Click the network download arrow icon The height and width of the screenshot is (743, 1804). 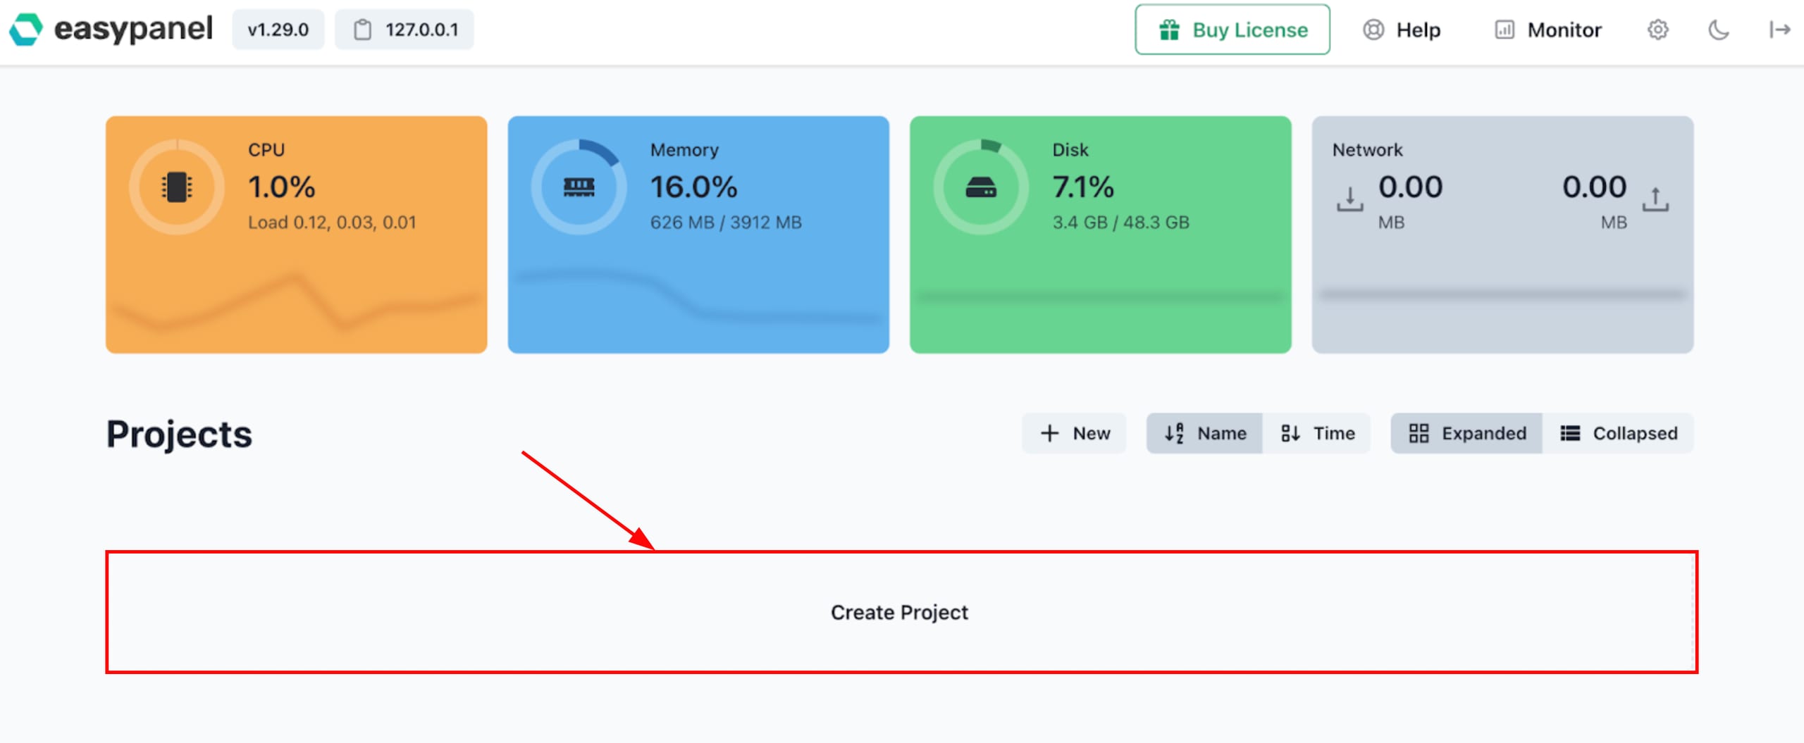click(1350, 198)
